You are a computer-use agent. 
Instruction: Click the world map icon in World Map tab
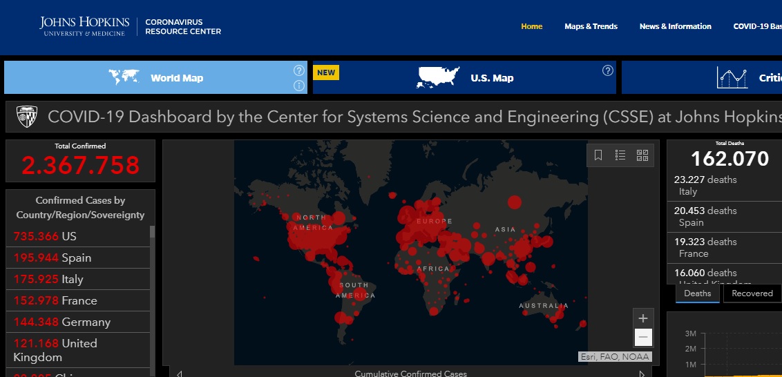point(124,77)
